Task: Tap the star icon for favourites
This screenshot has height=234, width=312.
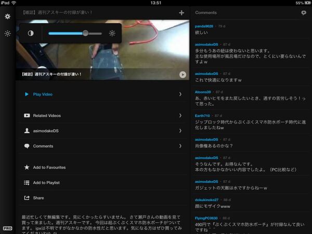Action: [x=27, y=167]
